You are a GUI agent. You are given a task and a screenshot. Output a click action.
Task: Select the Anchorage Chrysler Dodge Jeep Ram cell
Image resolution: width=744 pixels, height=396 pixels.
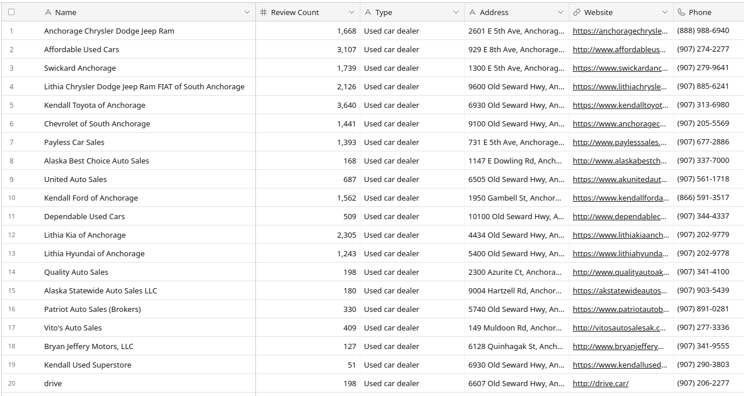click(148, 31)
